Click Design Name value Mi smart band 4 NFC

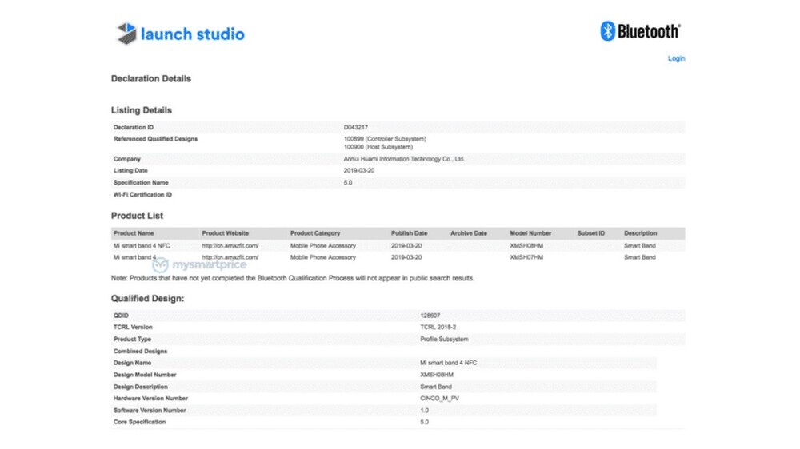449,363
